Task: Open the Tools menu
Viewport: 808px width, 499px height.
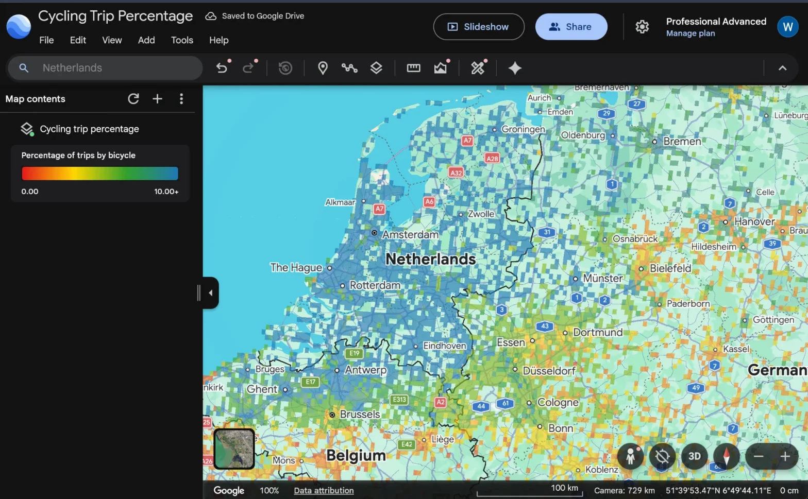Action: 182,40
